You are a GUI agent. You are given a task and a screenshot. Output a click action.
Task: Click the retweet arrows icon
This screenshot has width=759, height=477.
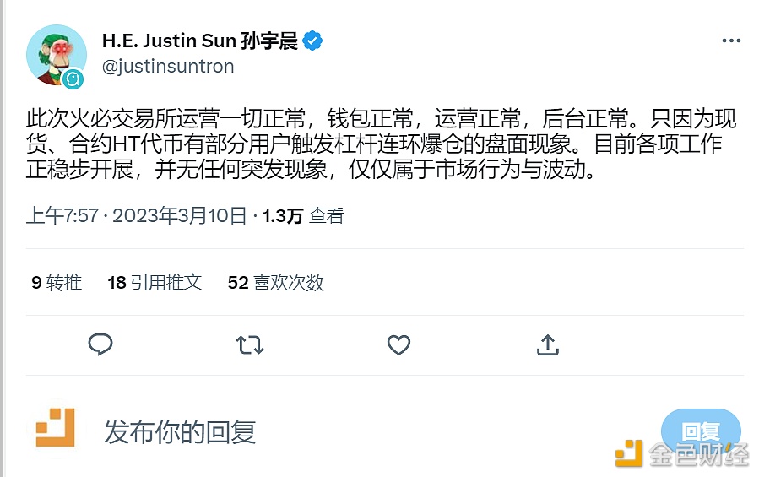coord(249,344)
